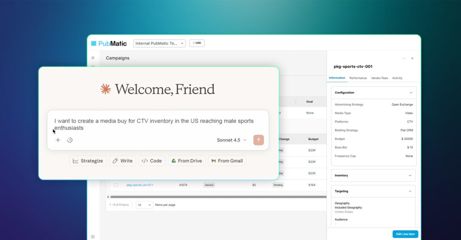Image resolution: width=461 pixels, height=240 pixels.
Task: Expand the Inventory section
Action: [410, 175]
